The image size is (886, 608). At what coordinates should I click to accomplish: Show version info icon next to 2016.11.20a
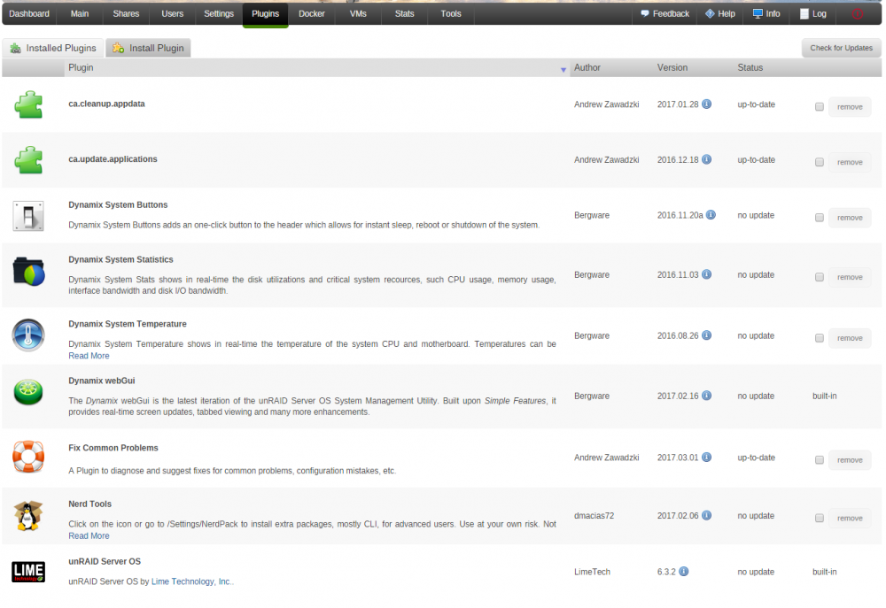click(x=711, y=214)
